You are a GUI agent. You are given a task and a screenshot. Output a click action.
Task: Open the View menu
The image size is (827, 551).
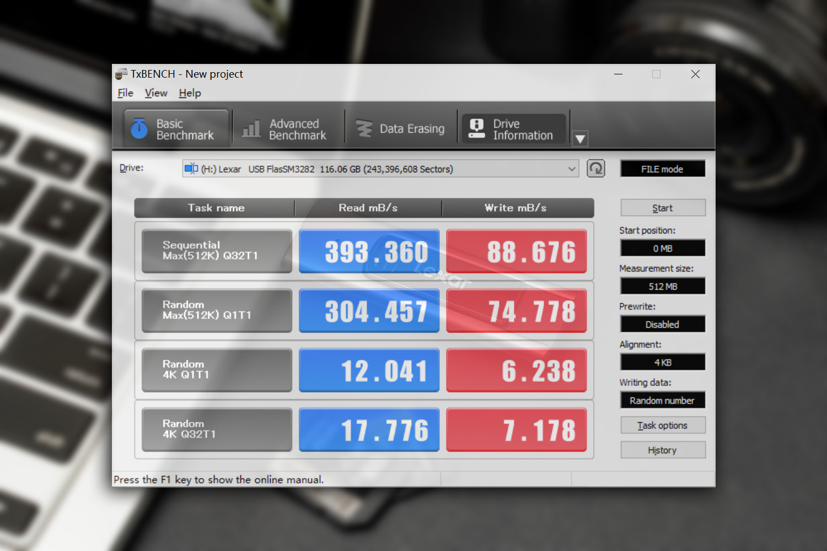point(156,93)
